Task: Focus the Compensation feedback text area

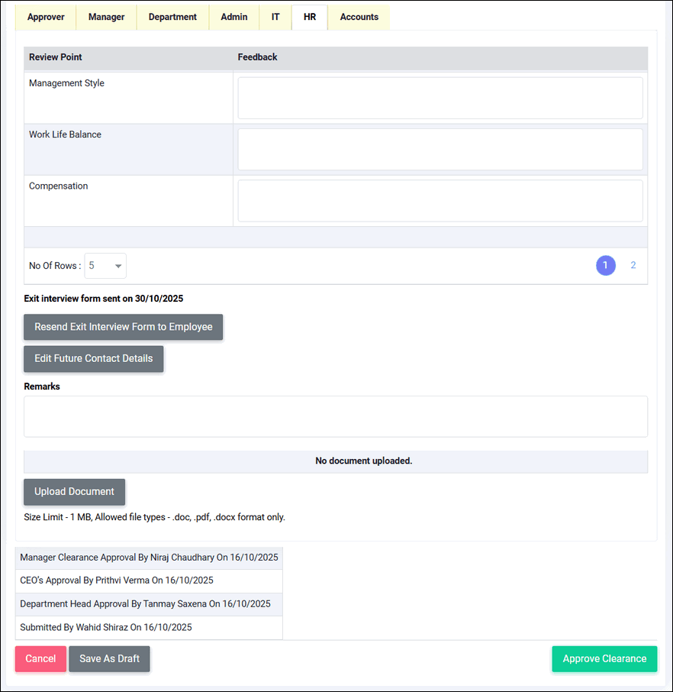Action: point(440,200)
